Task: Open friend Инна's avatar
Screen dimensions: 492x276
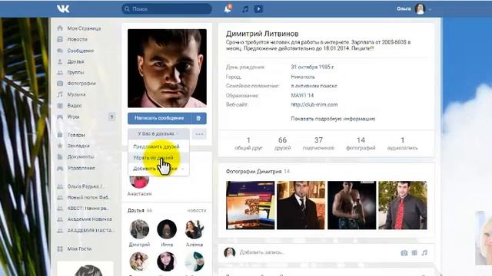Action: (167, 229)
